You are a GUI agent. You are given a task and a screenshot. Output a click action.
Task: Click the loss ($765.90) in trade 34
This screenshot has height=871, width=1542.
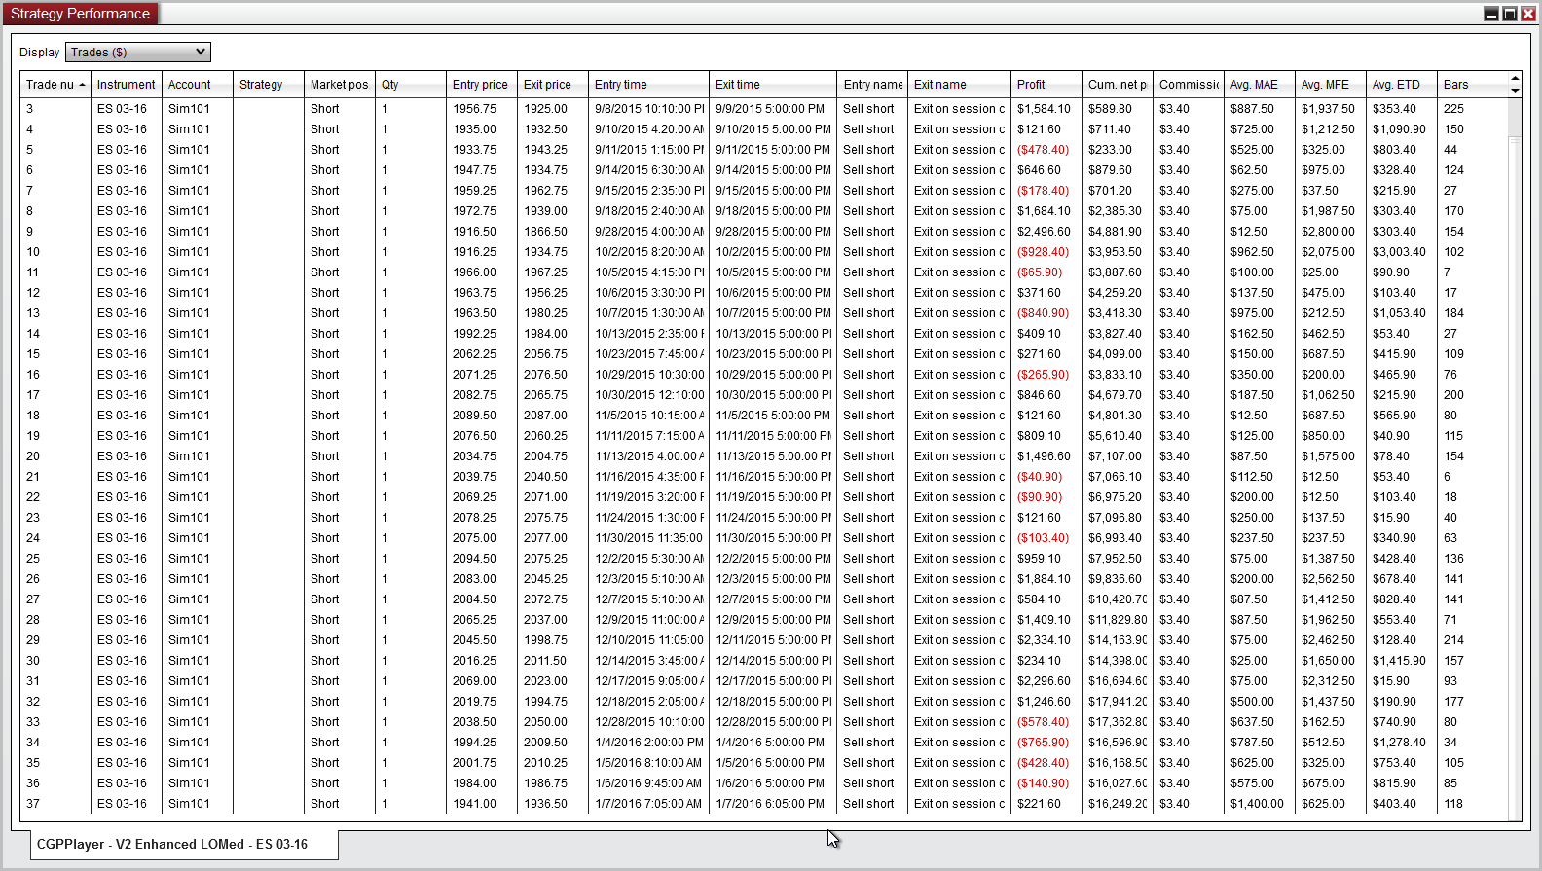tap(1043, 743)
